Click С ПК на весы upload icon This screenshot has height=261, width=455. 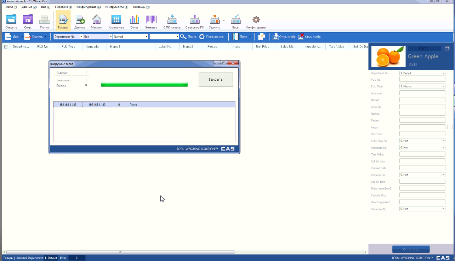coord(172,21)
